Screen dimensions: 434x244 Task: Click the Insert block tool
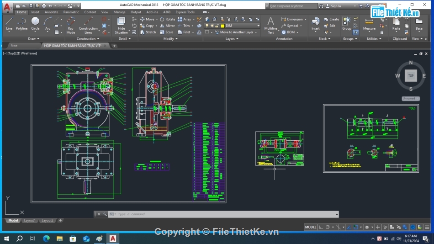pyautogui.click(x=316, y=24)
